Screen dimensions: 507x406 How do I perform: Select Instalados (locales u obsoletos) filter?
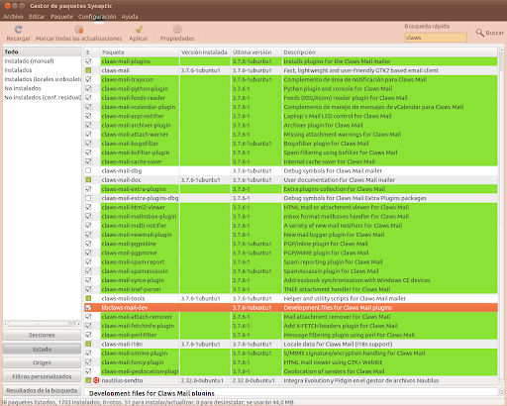(x=42, y=79)
